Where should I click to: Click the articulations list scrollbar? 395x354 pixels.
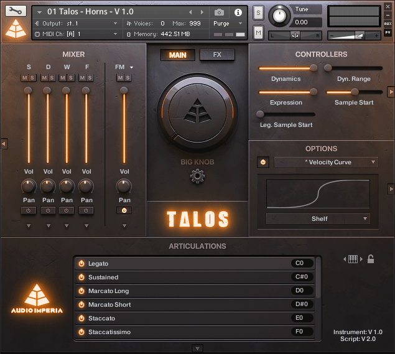point(318,277)
